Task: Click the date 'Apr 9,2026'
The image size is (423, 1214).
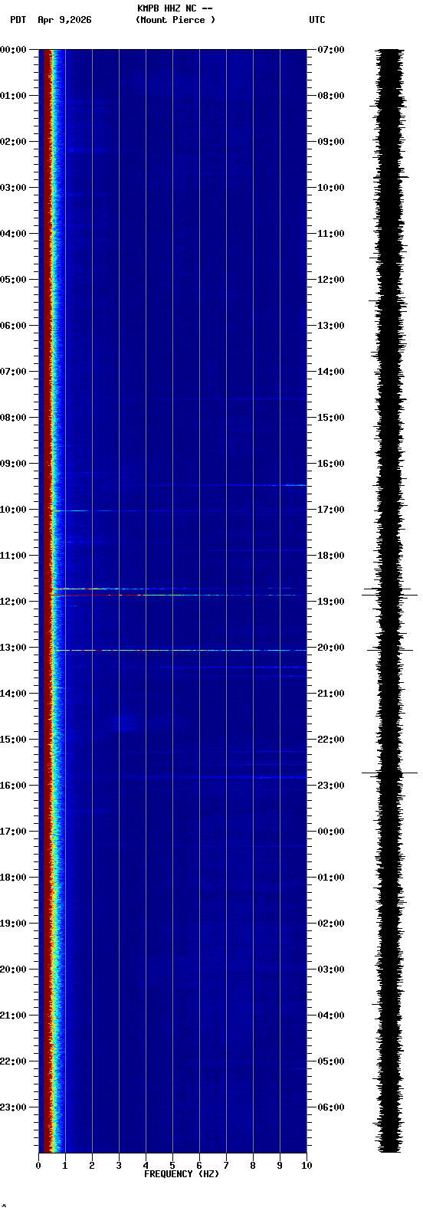Action: pyautogui.click(x=64, y=20)
